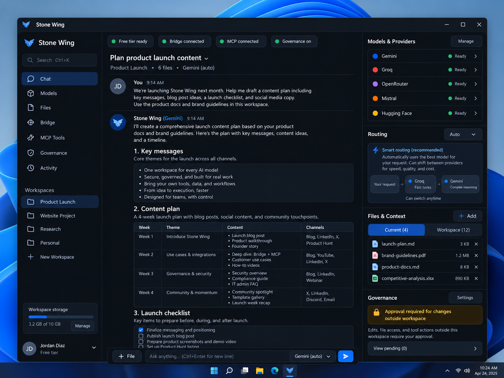
Task: Open Governance shield in sidebar
Action: click(x=60, y=153)
